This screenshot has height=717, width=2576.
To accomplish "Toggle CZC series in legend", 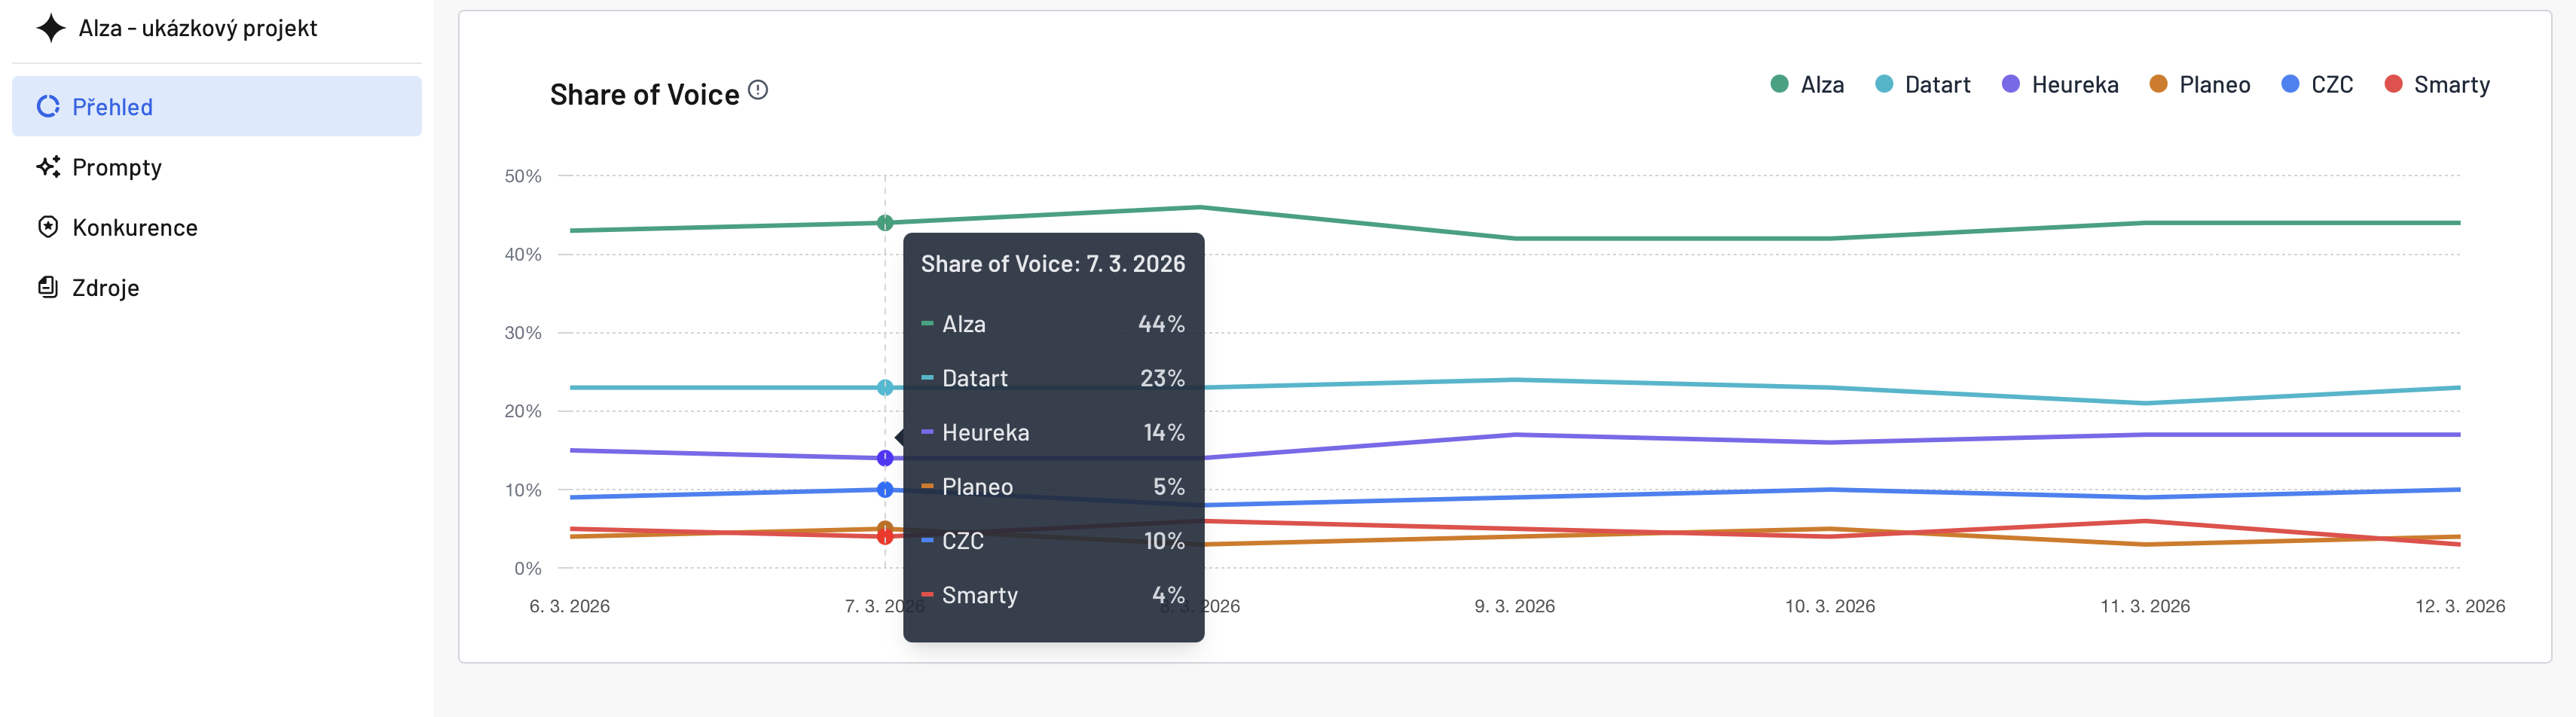I will pyautogui.click(x=2317, y=85).
